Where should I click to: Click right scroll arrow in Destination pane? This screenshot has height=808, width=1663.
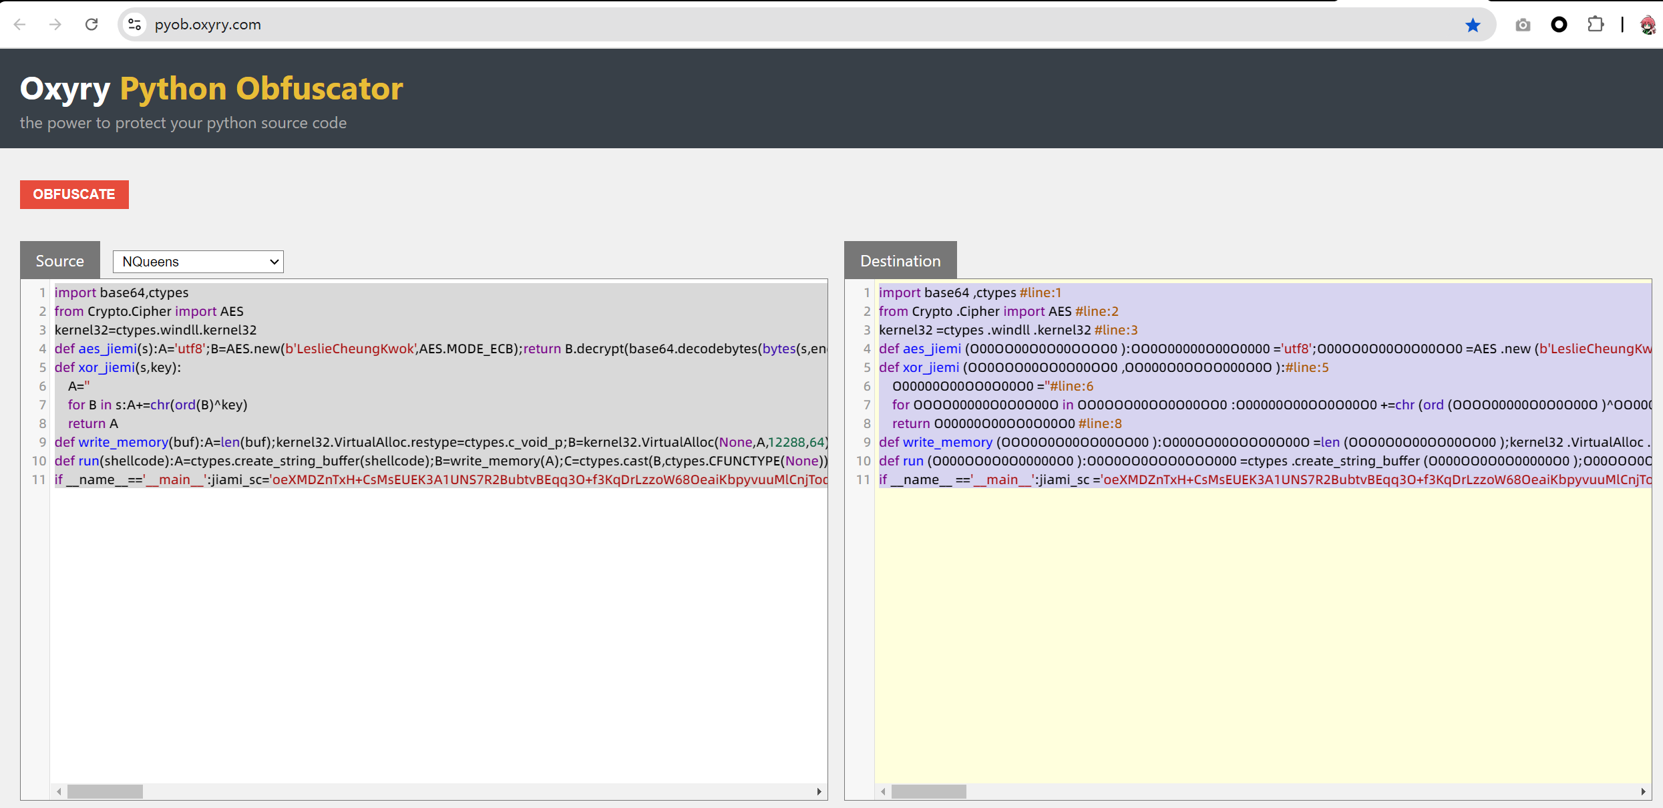(1643, 791)
